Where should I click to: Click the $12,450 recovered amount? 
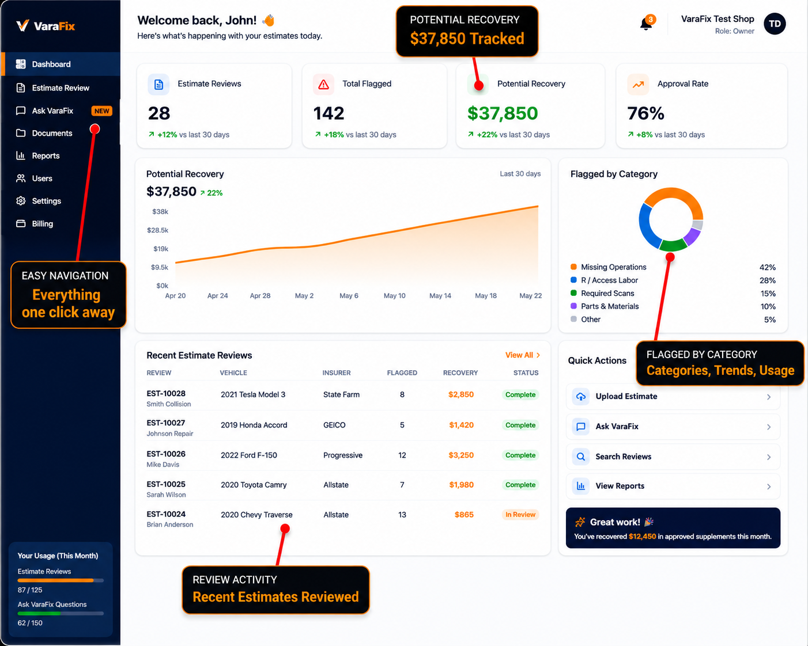coord(642,537)
